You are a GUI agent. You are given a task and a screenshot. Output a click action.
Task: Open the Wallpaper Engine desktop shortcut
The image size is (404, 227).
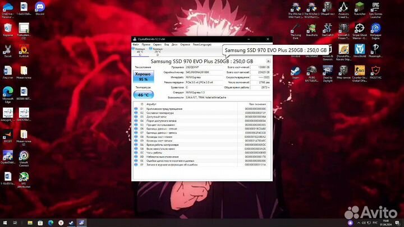375,31
